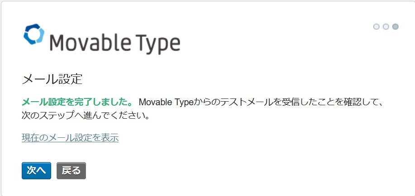Go to the next step with 次へ

coord(36,171)
